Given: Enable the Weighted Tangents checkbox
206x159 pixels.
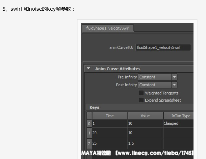Looking at the screenshot, I should [141, 93].
